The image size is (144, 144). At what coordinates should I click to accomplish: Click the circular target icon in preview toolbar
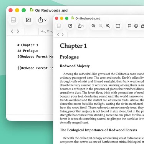tap(136, 26)
